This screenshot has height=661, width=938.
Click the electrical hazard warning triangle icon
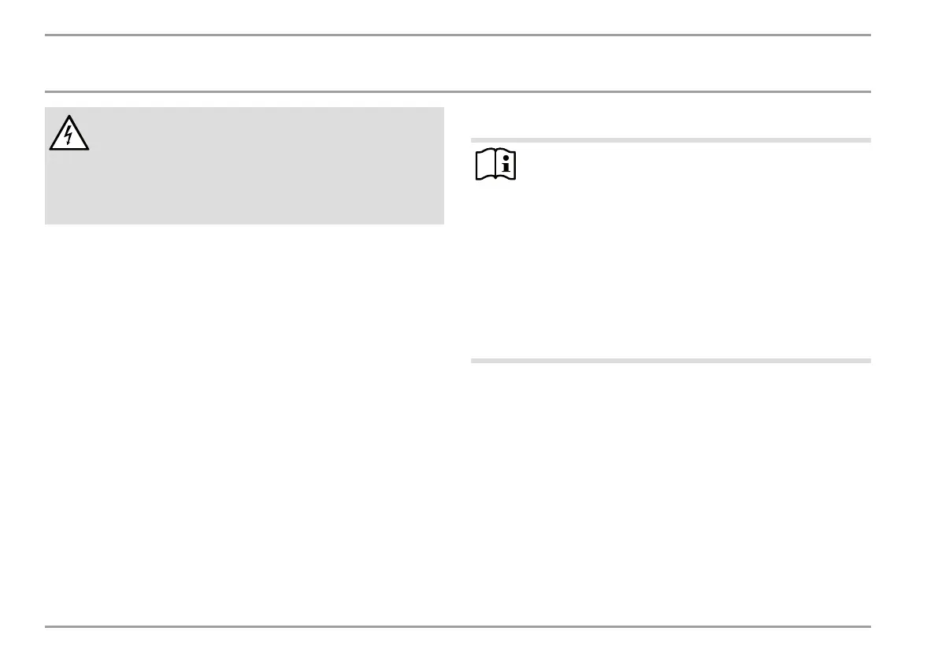coord(69,133)
